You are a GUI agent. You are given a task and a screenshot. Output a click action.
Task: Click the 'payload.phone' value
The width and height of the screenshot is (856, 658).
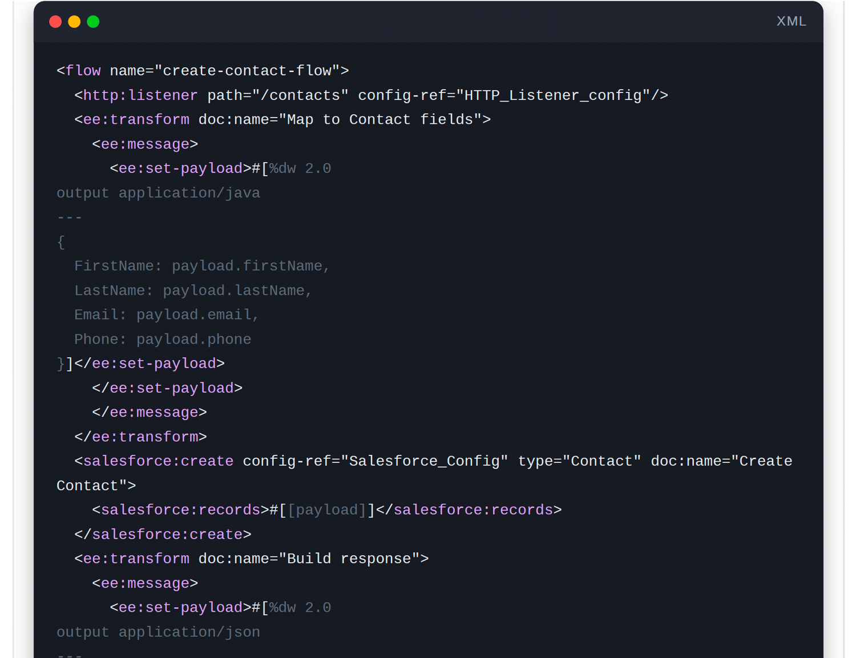pyautogui.click(x=194, y=340)
